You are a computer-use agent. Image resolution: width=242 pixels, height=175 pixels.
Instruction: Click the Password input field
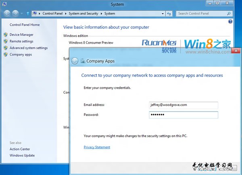pyautogui.click(x=184, y=115)
